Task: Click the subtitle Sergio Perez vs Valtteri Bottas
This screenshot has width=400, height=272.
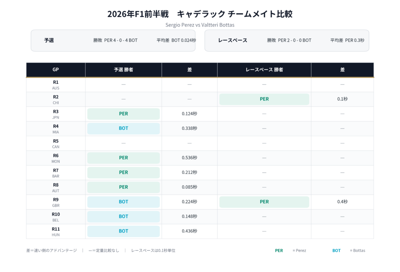Action: click(200, 25)
